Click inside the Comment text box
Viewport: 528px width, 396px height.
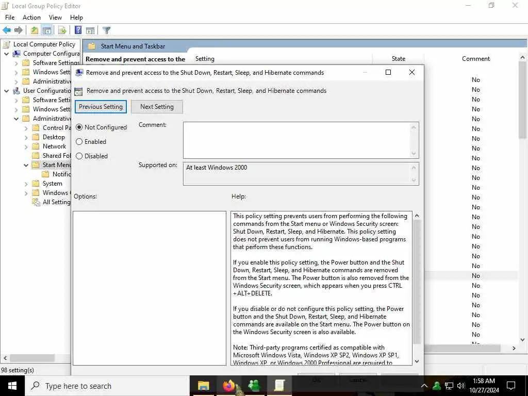[x=296, y=140]
